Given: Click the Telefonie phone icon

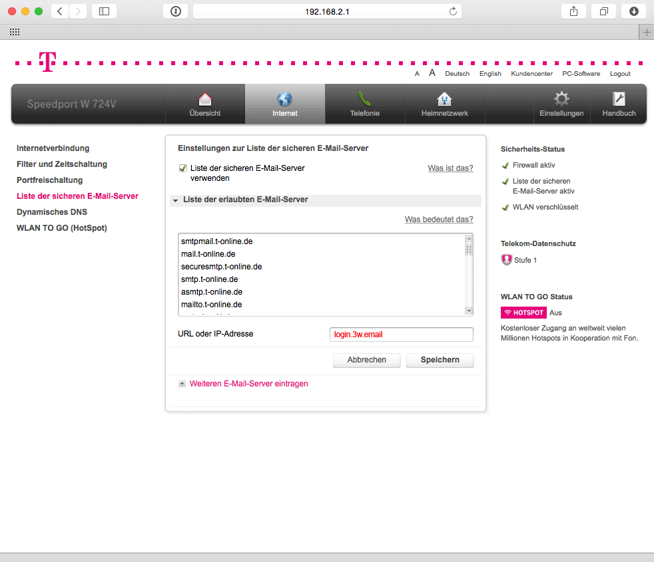Looking at the screenshot, I should (x=364, y=100).
